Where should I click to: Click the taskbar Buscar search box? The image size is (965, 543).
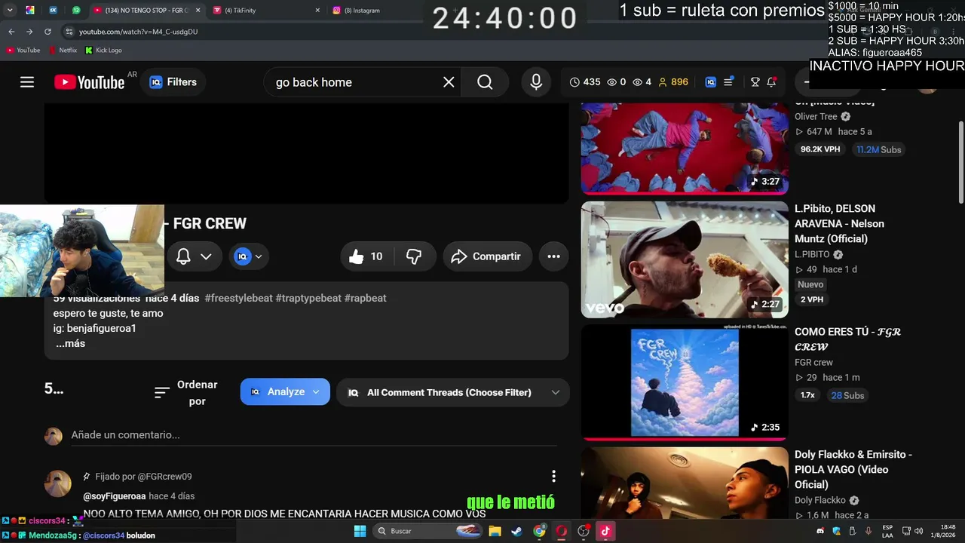point(427,531)
